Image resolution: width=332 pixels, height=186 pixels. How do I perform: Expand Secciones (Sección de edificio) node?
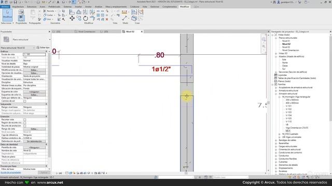pyautogui.click(x=276, y=72)
